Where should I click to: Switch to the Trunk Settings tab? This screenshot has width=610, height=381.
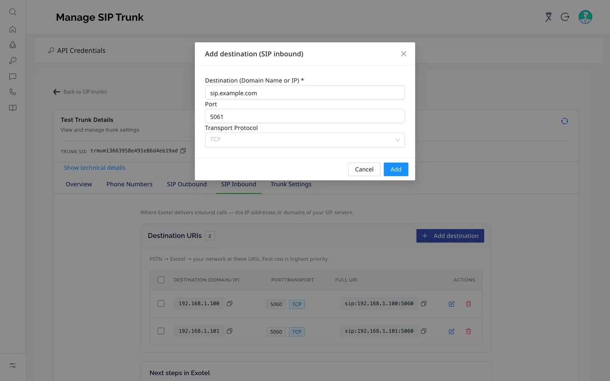click(291, 184)
